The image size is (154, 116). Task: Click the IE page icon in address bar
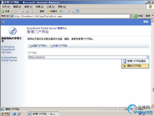tap(12, 16)
